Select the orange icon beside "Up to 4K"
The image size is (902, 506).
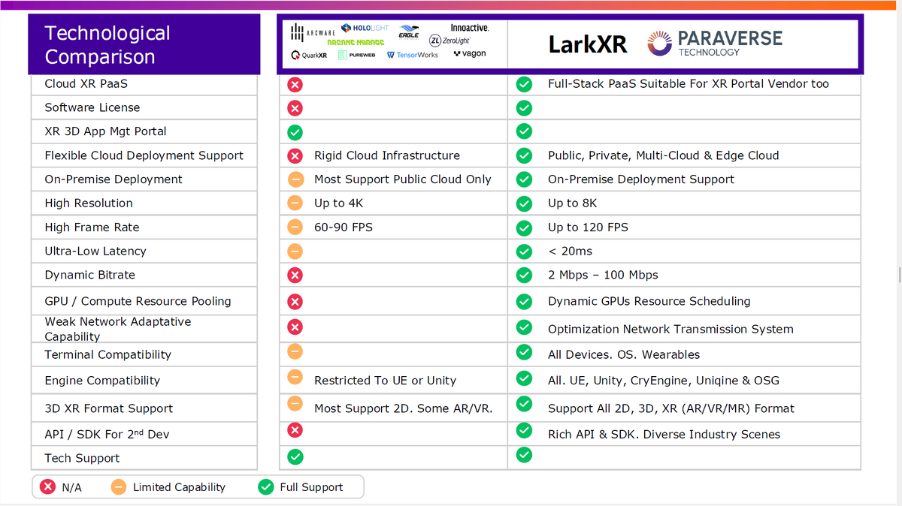(x=295, y=203)
